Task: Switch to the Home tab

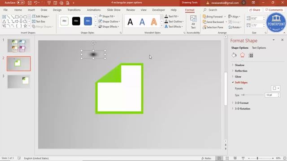Action: tap(18, 10)
